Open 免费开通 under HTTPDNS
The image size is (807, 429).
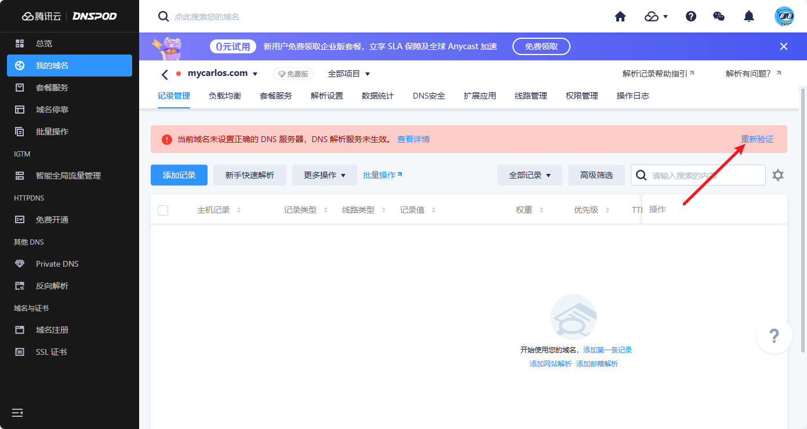pyautogui.click(x=70, y=220)
